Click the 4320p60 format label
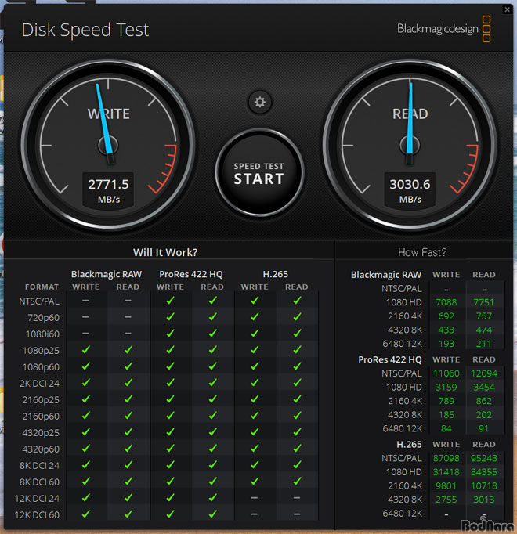This screenshot has width=517, height=534. (41, 449)
